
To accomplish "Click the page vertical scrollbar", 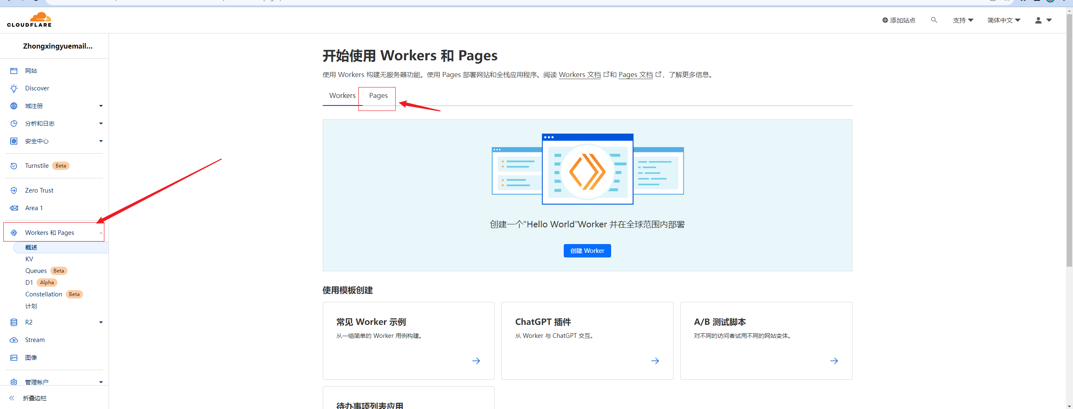I will click(x=1069, y=140).
